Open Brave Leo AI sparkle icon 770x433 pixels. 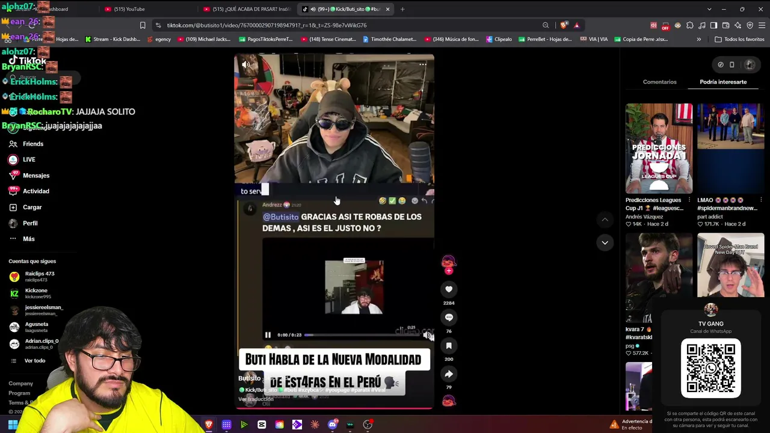tap(738, 25)
